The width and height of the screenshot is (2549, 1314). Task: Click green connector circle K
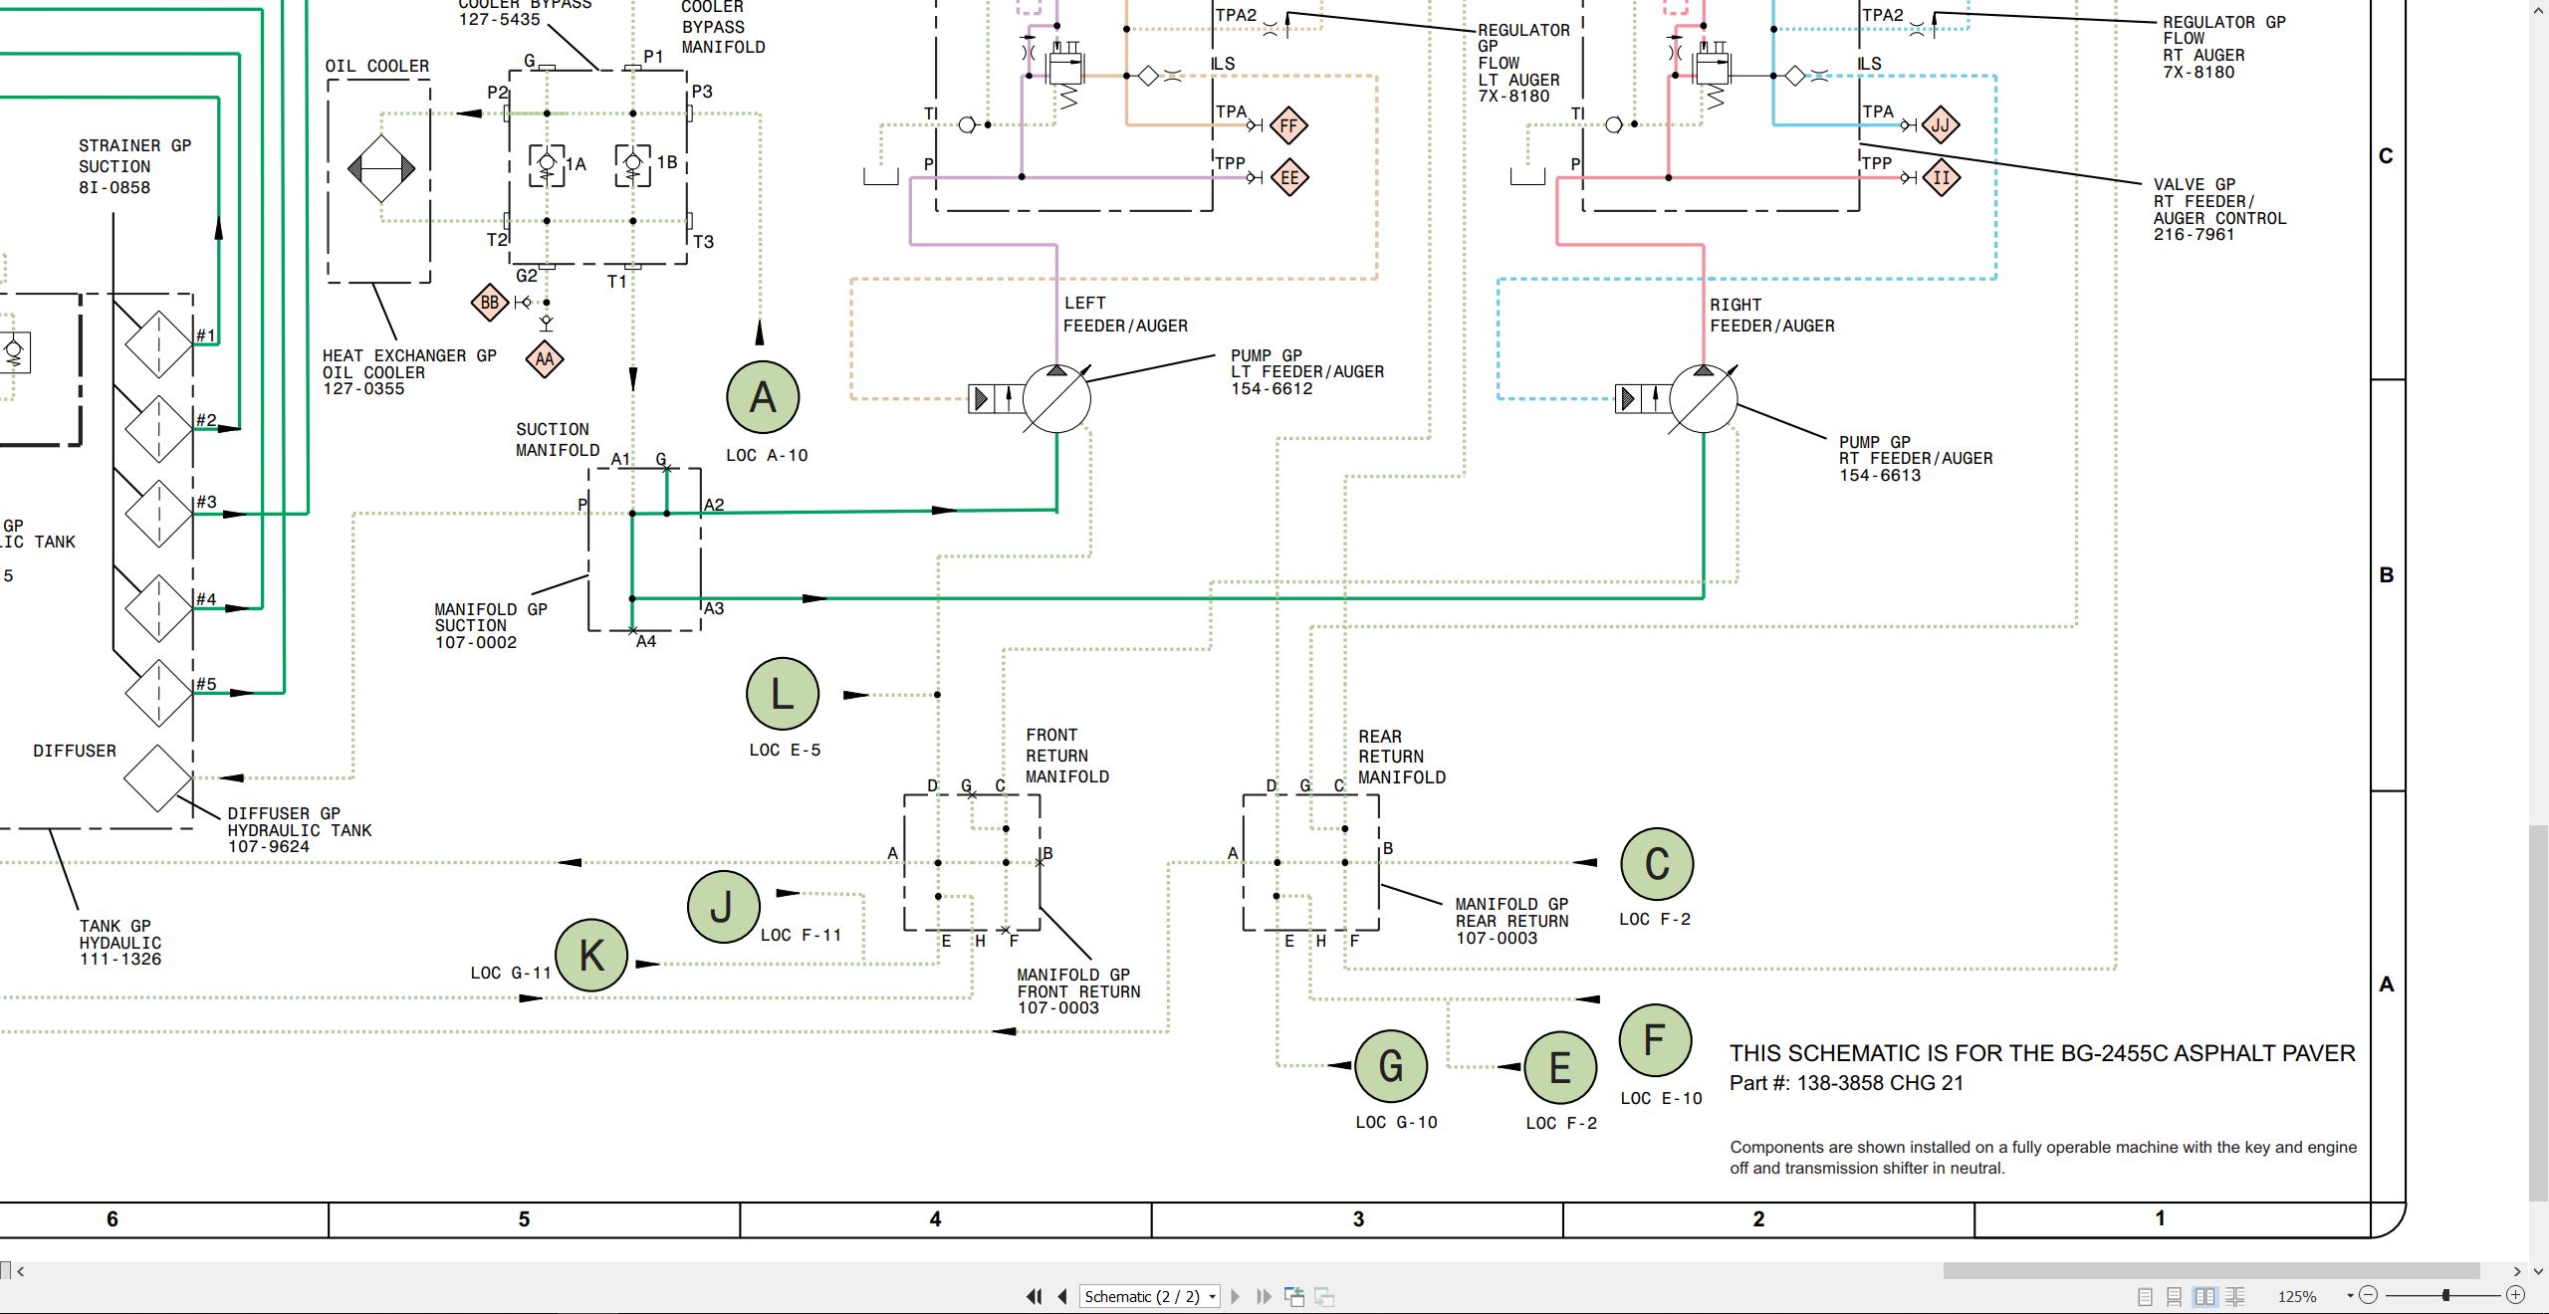pyautogui.click(x=591, y=956)
